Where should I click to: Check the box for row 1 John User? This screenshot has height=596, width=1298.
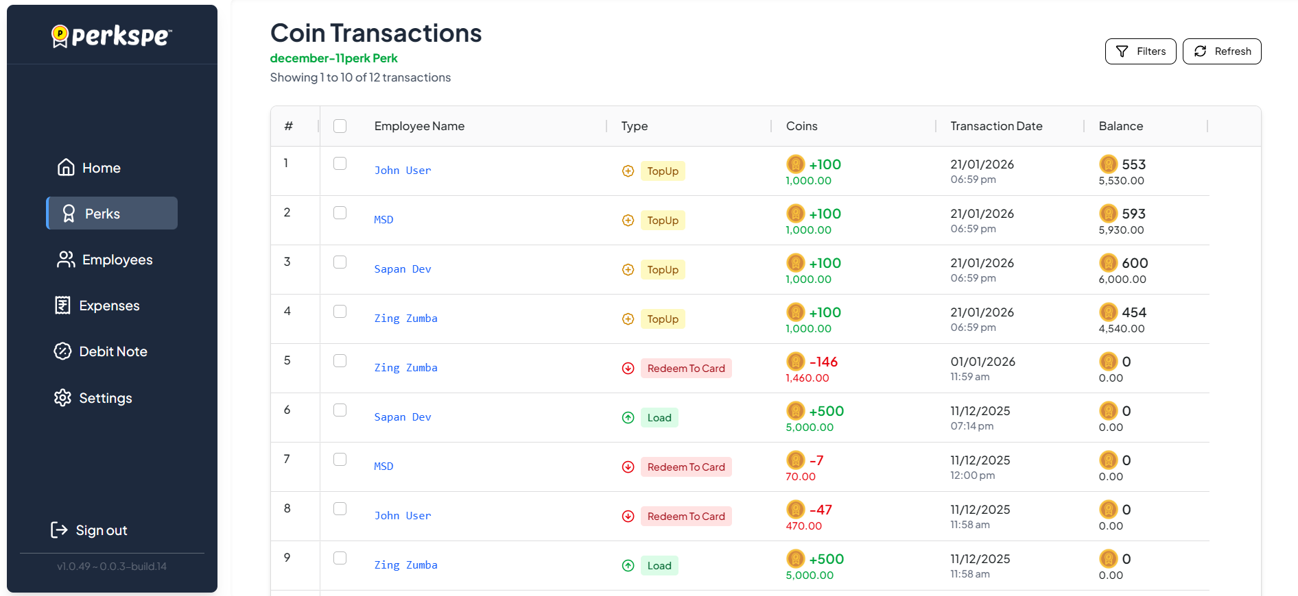pyautogui.click(x=340, y=164)
